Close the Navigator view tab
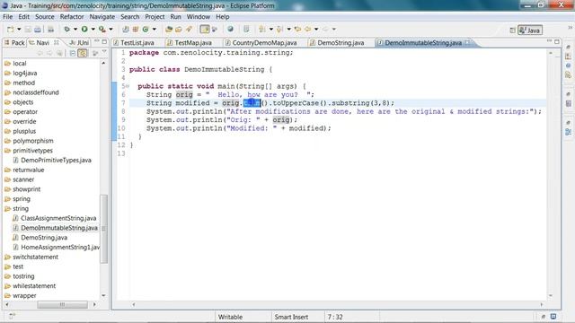 [56, 42]
